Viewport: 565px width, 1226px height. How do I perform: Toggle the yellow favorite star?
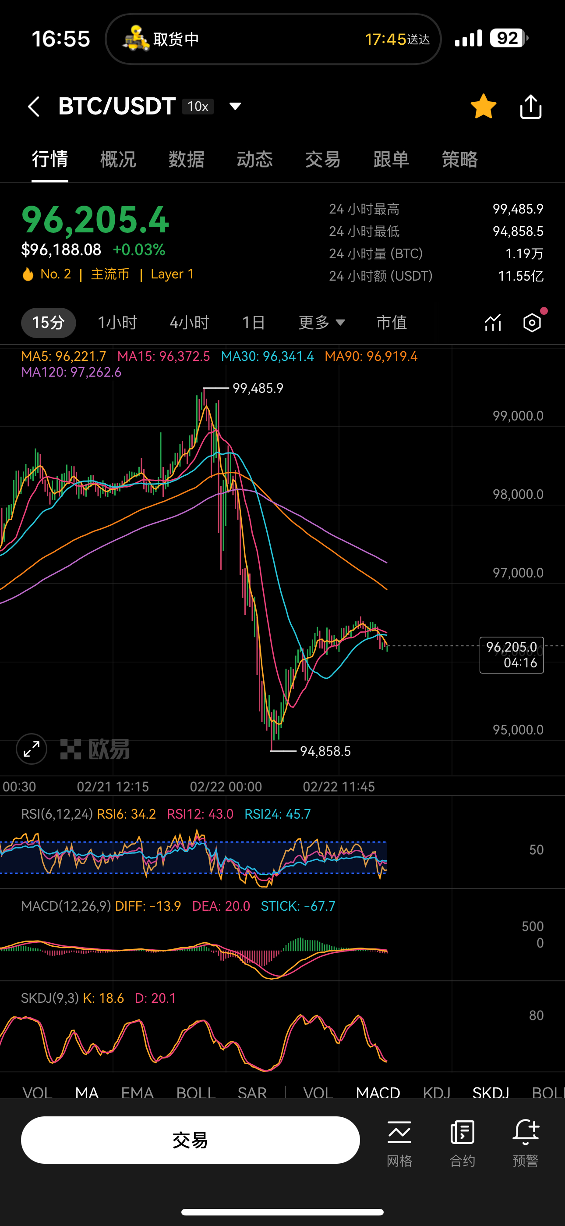click(483, 106)
